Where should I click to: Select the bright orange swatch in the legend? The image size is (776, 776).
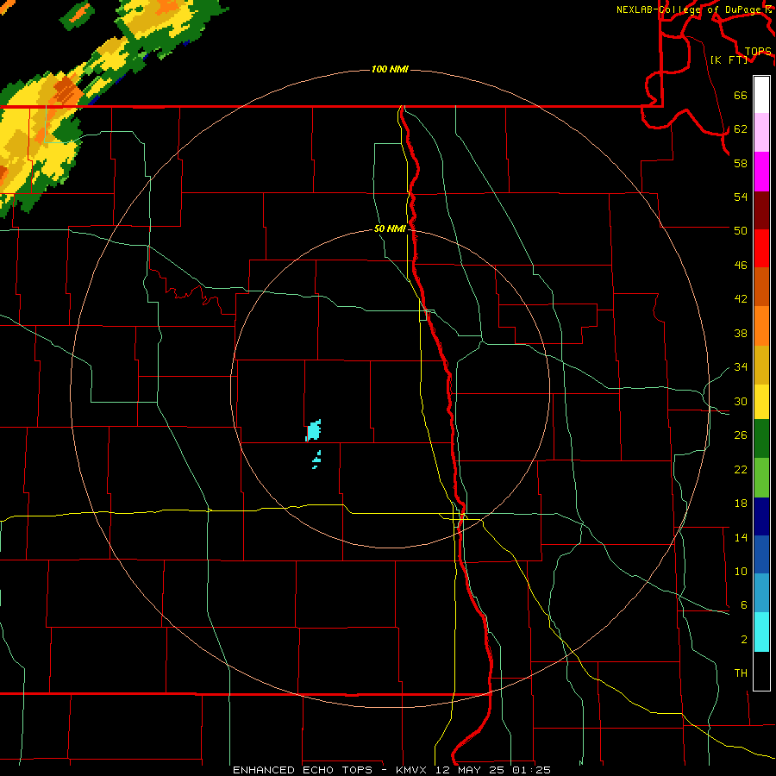click(x=761, y=326)
